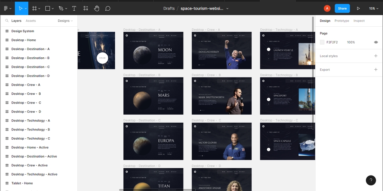The image size is (383, 191).
Task: Open the Figma main menu
Action: 6,8
